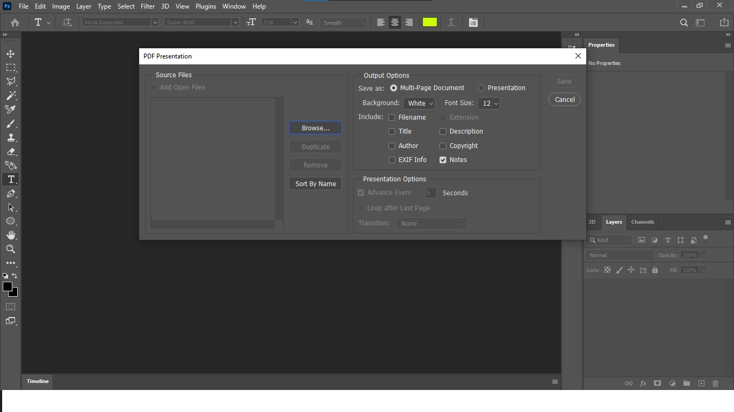Toggle text orientation icon

coord(67,23)
